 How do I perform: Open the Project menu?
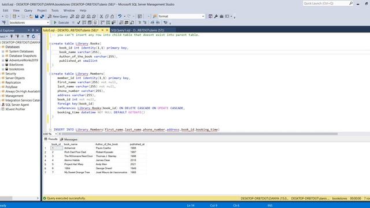coord(42,10)
